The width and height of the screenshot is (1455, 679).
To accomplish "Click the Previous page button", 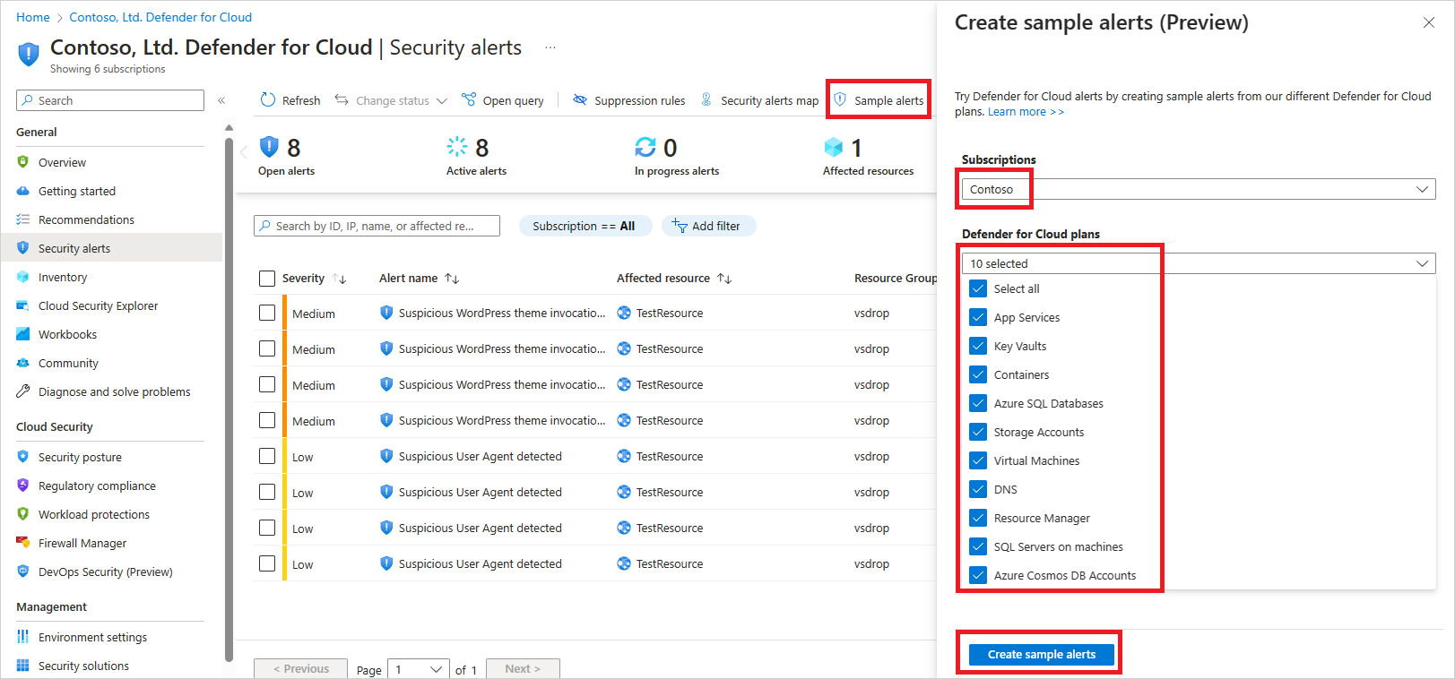I will [x=300, y=669].
